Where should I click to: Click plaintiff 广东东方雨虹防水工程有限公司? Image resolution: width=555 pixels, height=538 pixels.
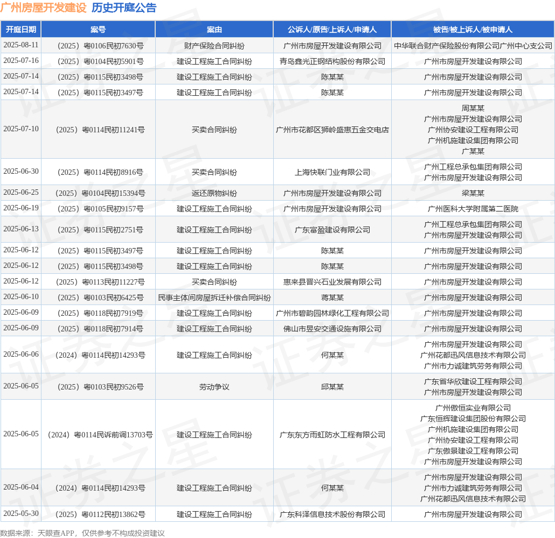tap(332, 435)
